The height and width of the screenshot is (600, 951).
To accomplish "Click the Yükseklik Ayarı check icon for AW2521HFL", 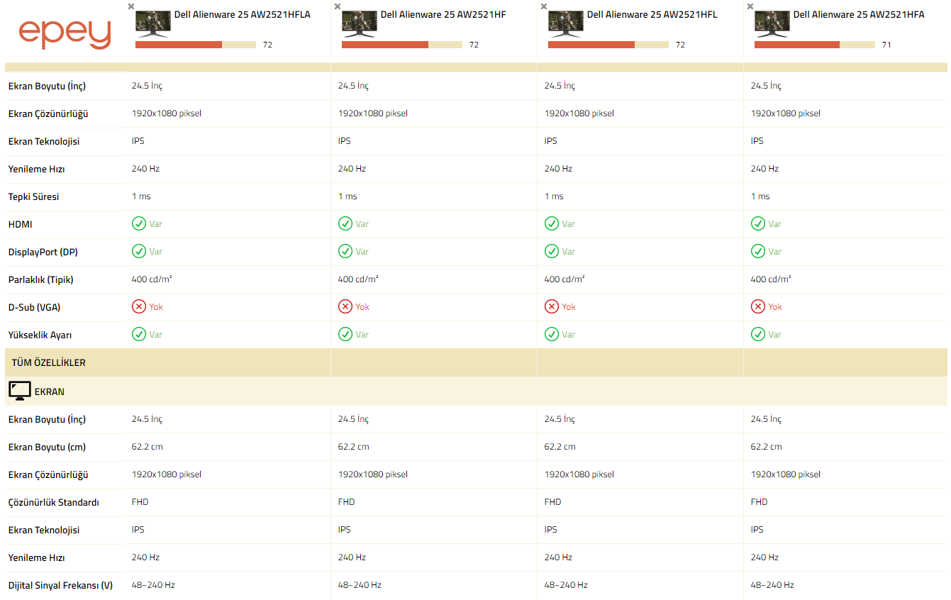I will point(552,335).
